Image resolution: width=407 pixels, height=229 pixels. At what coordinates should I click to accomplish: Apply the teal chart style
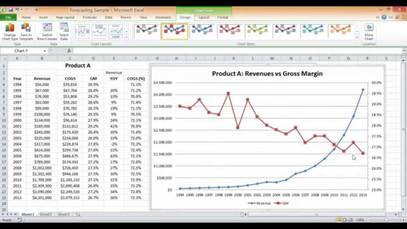313,31
